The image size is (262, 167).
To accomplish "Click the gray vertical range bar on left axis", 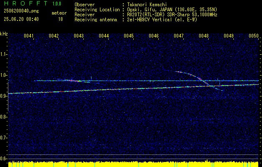I will point(8,96).
